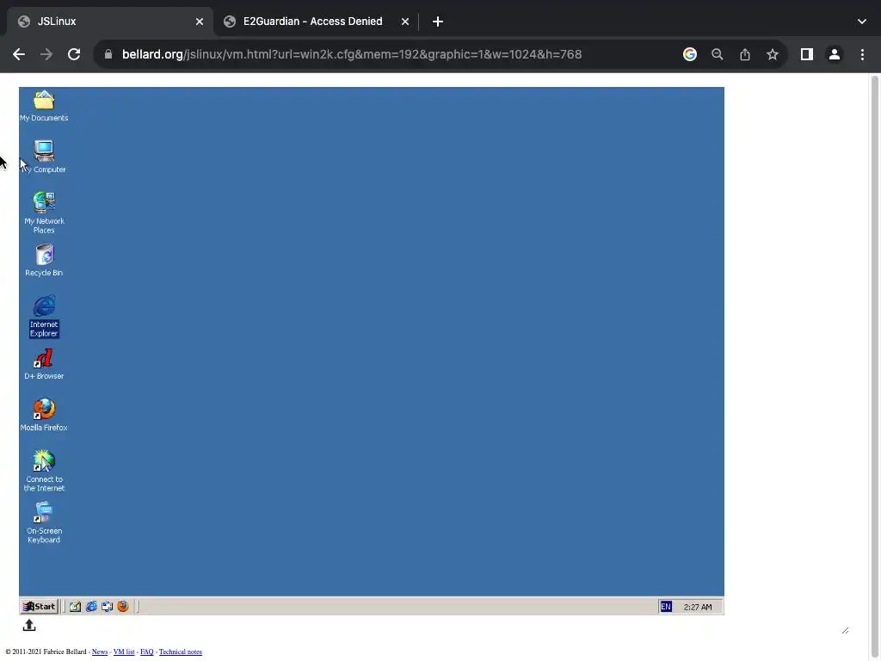The height and width of the screenshot is (661, 881).
Task: Focus the bellard.org address bar
Action: point(352,54)
